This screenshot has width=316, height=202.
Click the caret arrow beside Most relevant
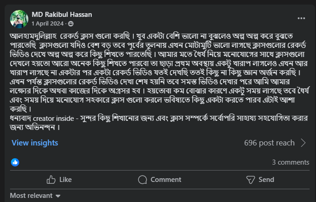58,196
